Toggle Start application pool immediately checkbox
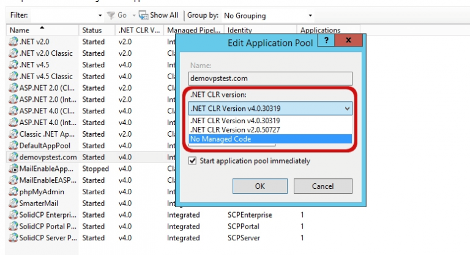470x255 pixels. coord(192,161)
